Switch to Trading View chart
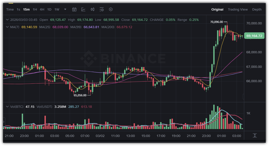Image resolution: width=269 pixels, height=146 pixels. 238,10
